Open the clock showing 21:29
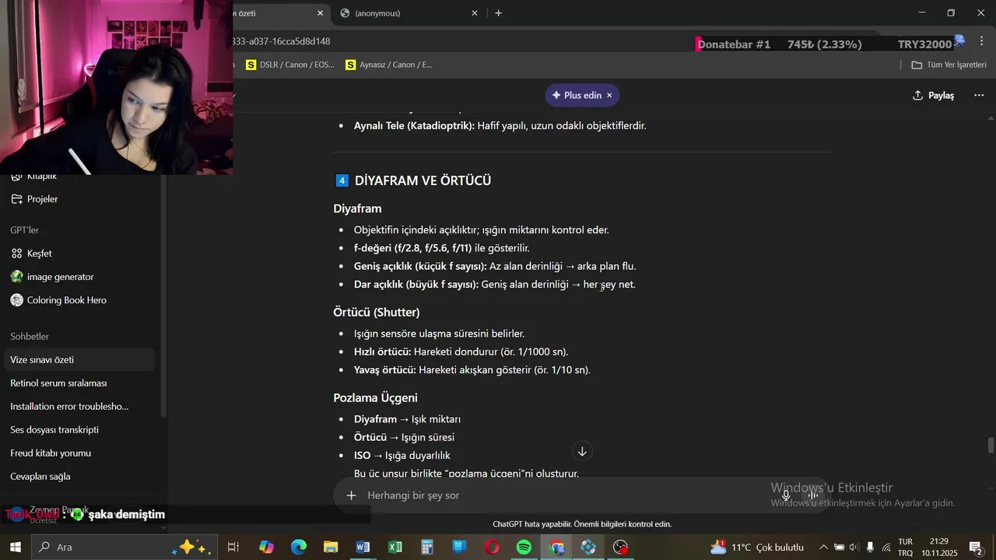Screen dimensions: 996x560 click(939, 547)
